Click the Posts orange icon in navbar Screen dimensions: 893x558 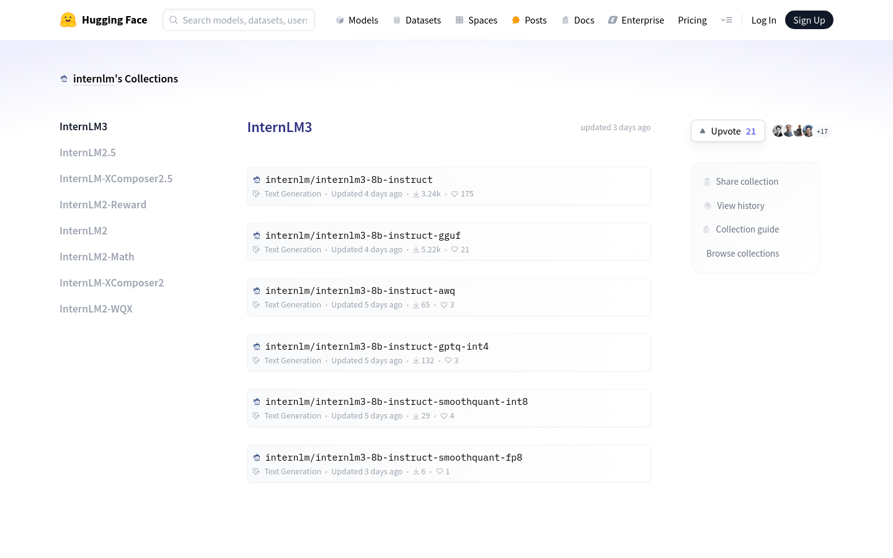(516, 20)
